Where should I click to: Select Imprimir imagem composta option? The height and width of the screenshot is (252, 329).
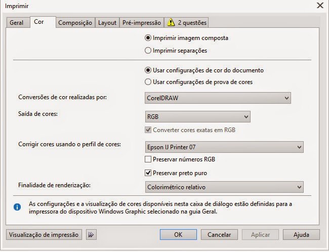point(148,38)
